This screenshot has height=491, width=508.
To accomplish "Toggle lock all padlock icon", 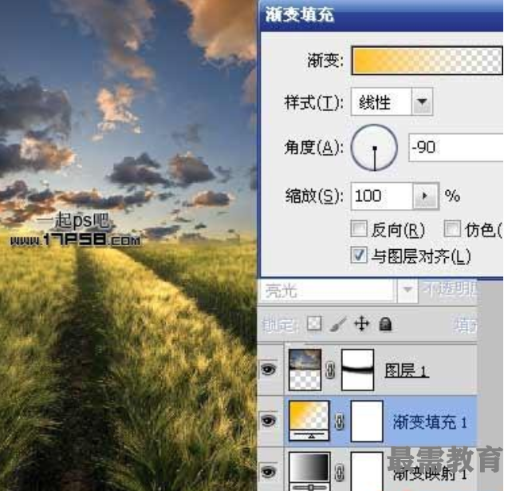I will tap(385, 324).
